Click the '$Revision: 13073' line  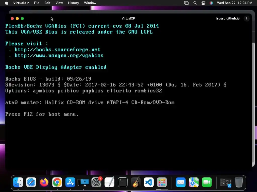[x=116, y=85]
